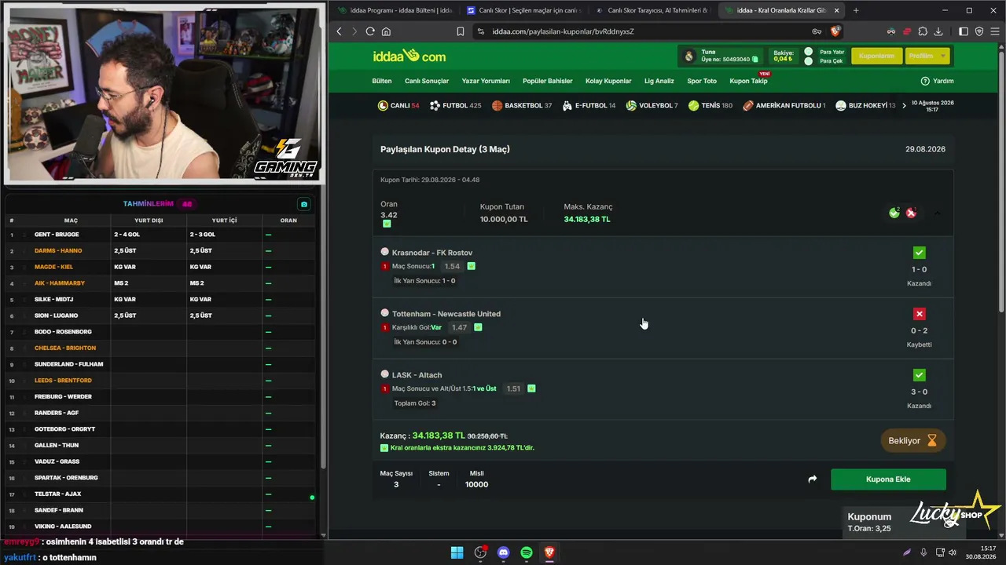
Task: Open the Canlı Sonuçlar menu
Action: point(427,81)
